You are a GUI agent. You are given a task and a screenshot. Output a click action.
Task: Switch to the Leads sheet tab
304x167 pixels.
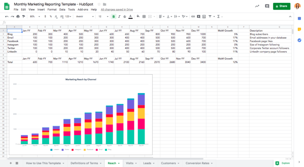pyautogui.click(x=147, y=163)
